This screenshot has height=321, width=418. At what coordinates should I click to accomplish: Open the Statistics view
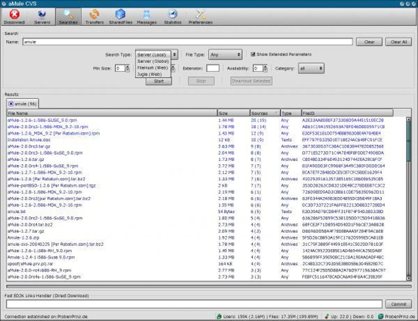(x=173, y=16)
